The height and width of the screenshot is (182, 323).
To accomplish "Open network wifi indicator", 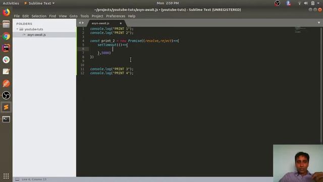I will pyautogui.click(x=299, y=4).
